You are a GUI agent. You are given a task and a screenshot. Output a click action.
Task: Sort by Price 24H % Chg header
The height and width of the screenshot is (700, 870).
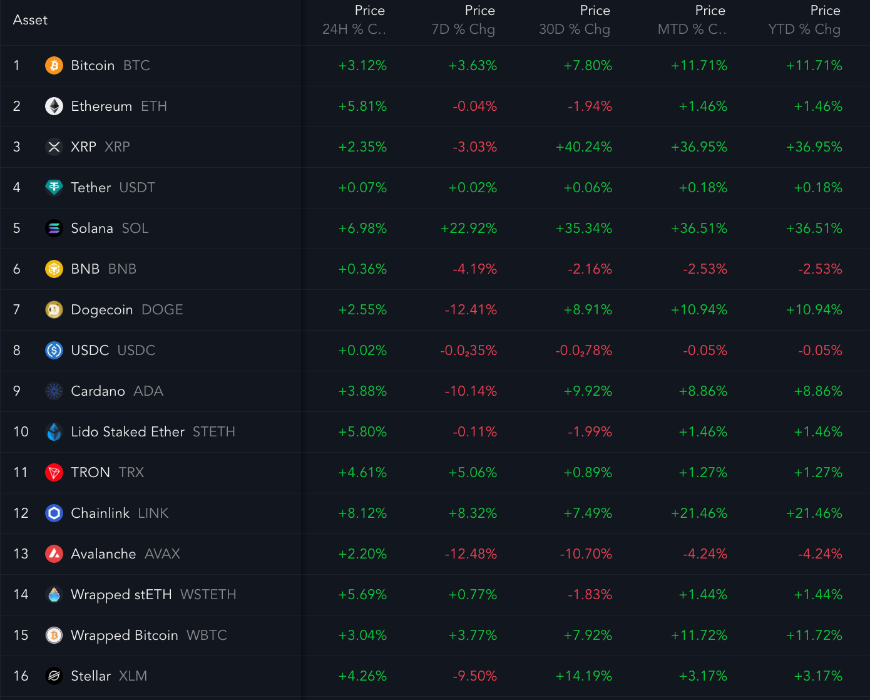pos(354,20)
